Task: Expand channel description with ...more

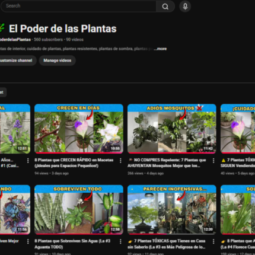Action: (160, 49)
